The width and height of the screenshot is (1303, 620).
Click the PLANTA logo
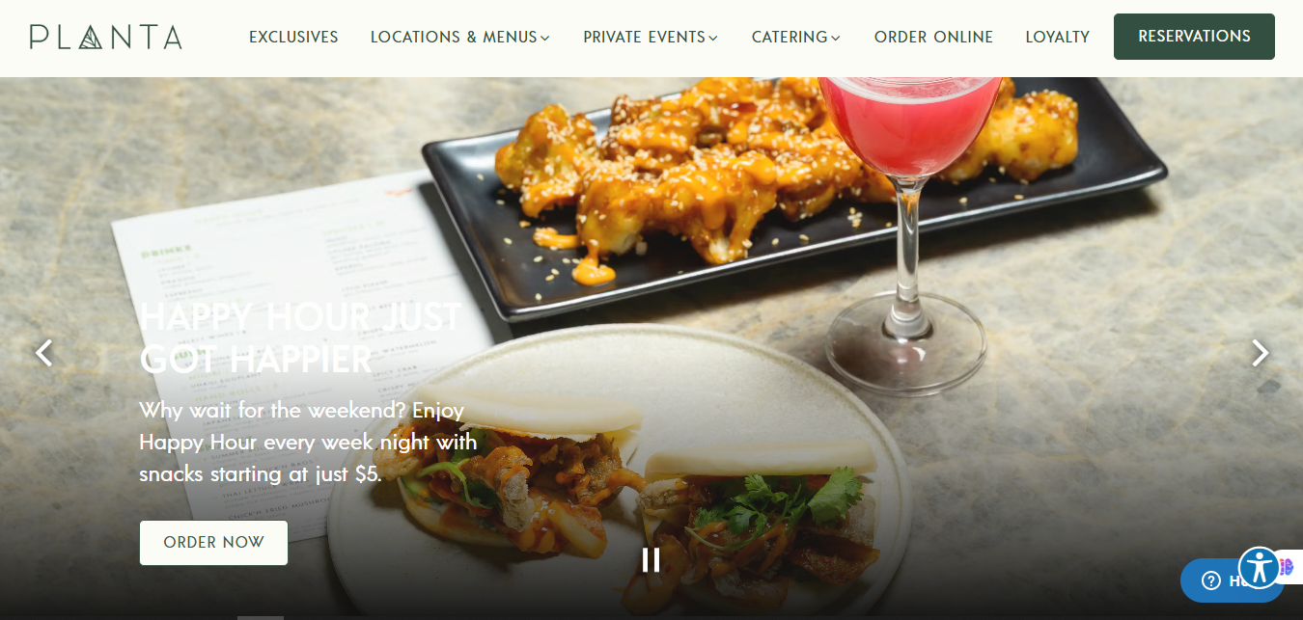pos(105,37)
